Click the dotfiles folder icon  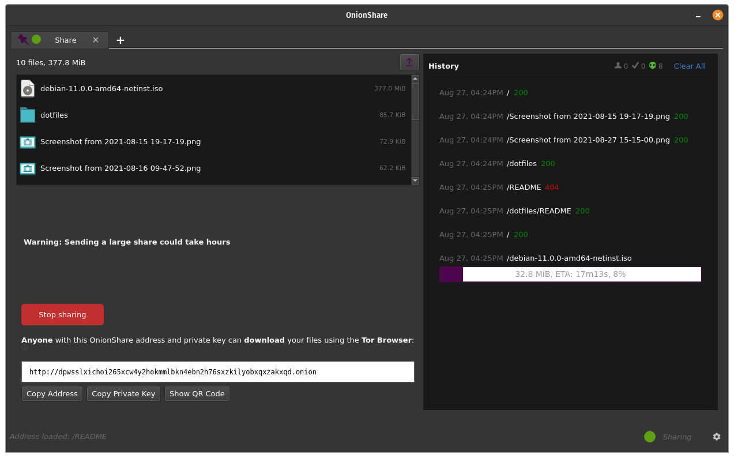point(28,115)
